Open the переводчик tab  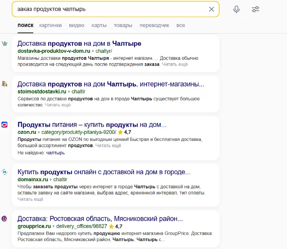click(154, 25)
